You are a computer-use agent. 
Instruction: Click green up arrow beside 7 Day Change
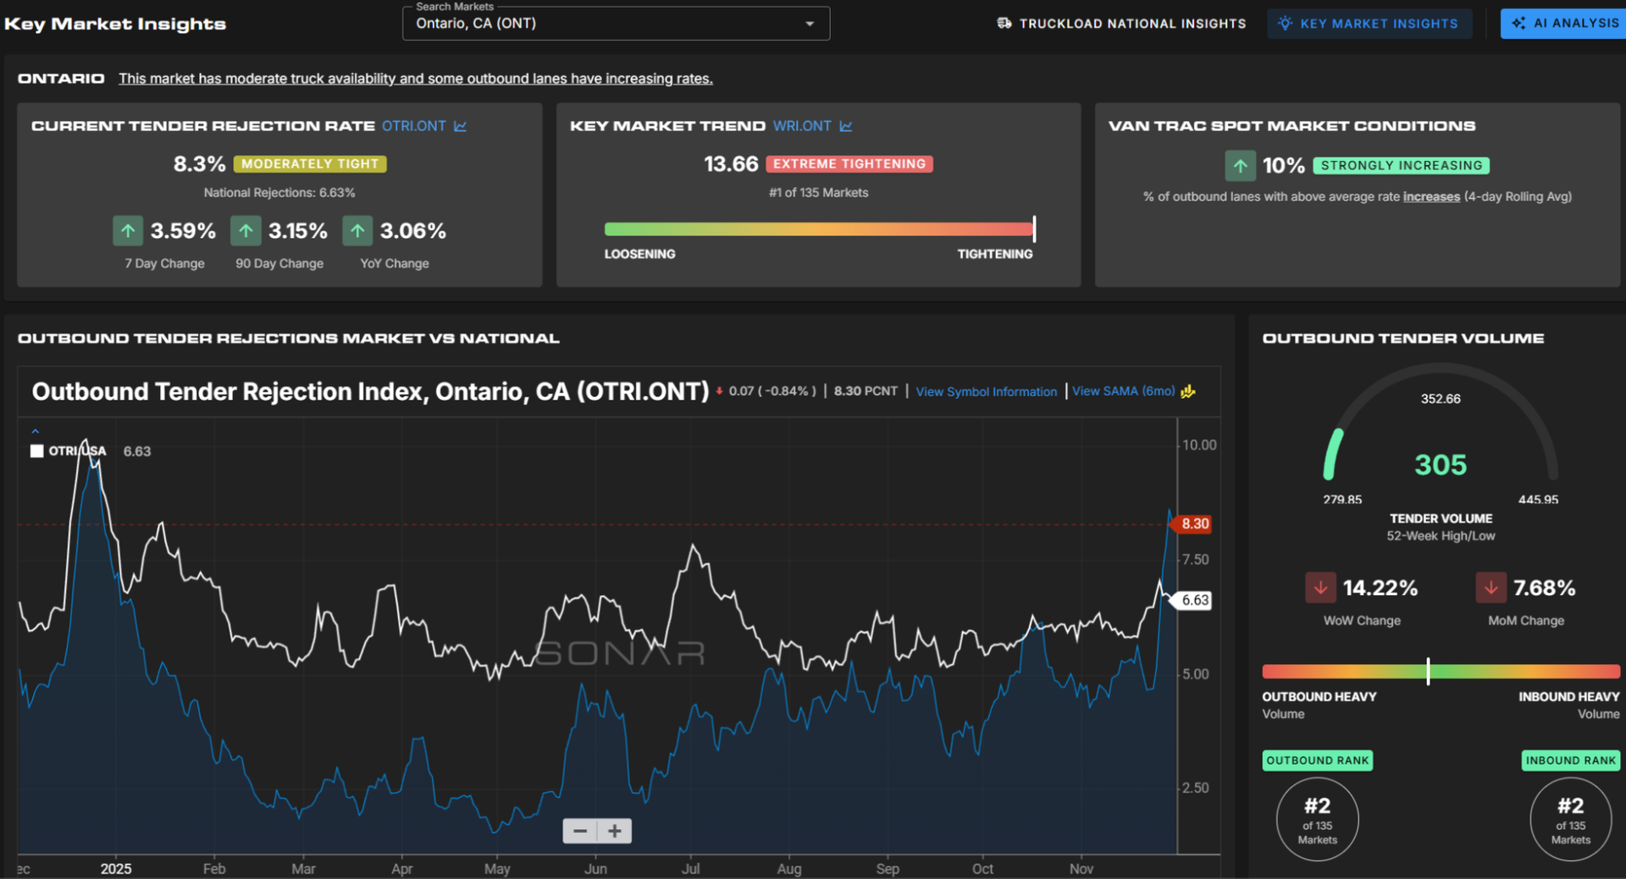pyautogui.click(x=128, y=230)
